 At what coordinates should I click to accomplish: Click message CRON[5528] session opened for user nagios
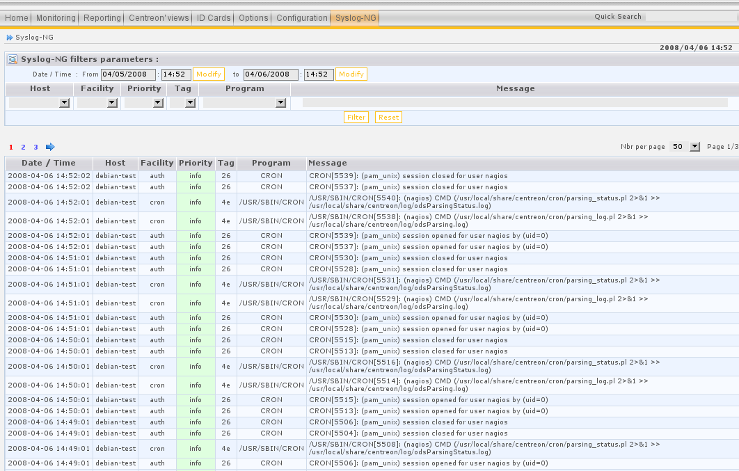click(429, 329)
